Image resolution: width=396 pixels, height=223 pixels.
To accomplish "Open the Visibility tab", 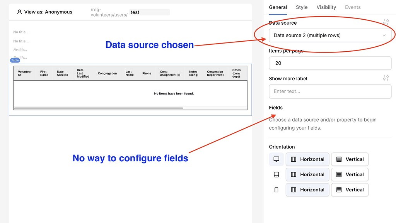I will (326, 7).
